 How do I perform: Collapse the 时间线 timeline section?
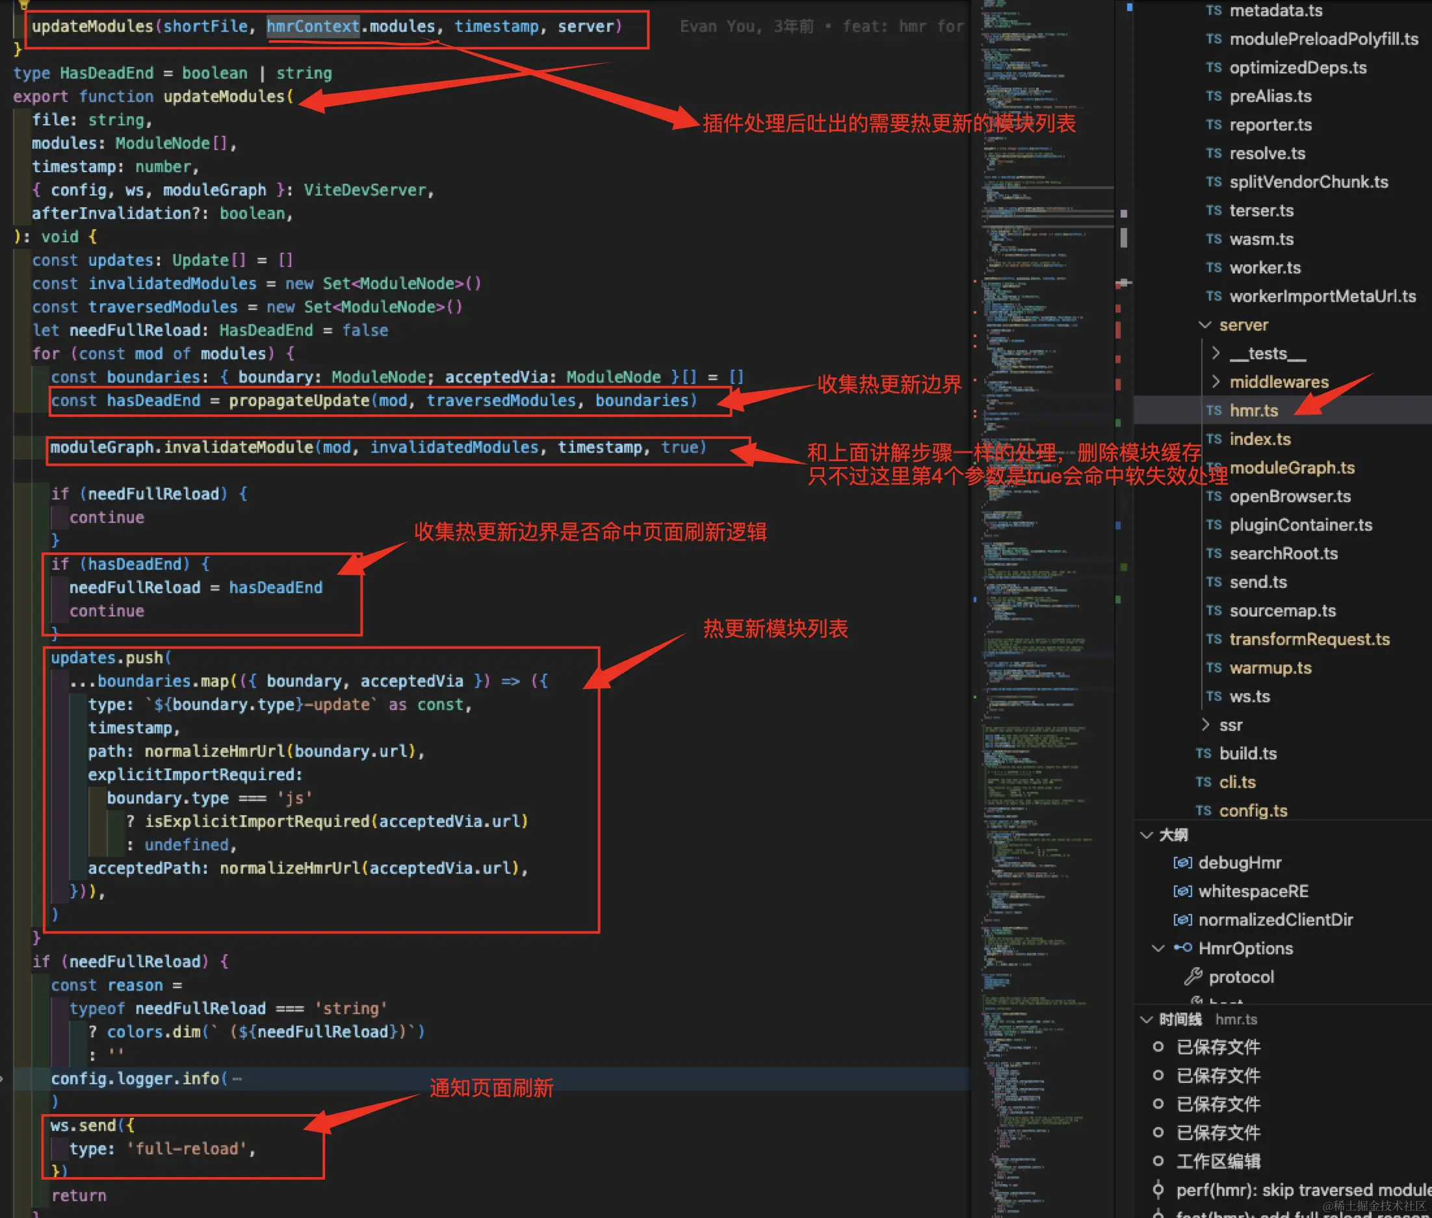pyautogui.click(x=1147, y=1019)
